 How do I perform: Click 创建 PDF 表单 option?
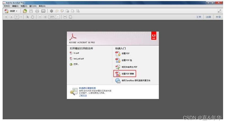point(128,74)
